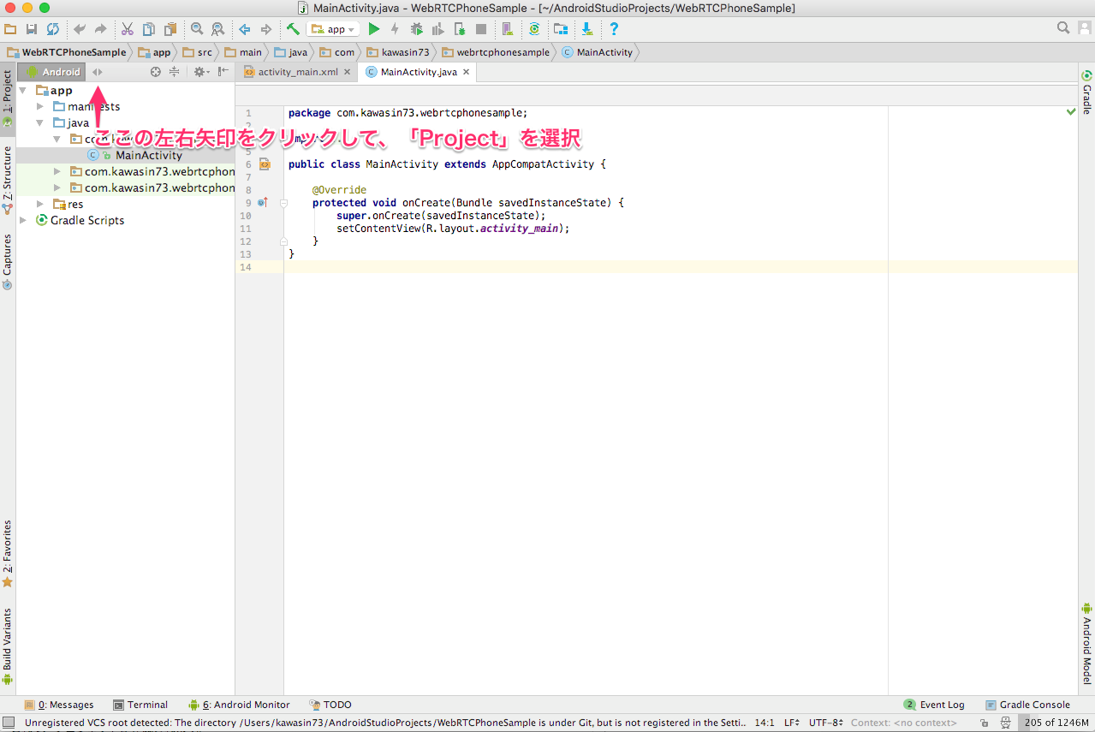Switch to the activity_main.xml tab
The width and height of the screenshot is (1095, 732).
tap(296, 72)
